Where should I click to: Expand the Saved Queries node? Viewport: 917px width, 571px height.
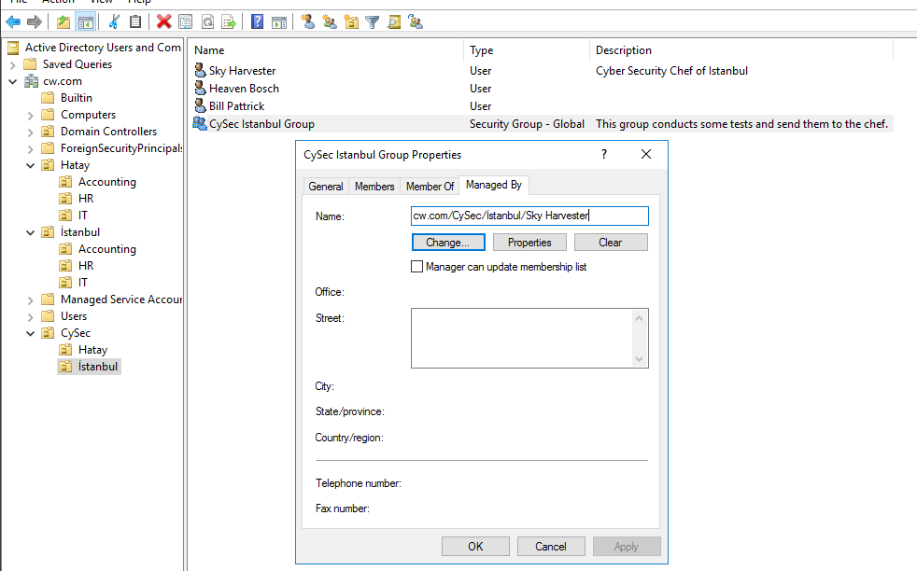tap(12, 64)
